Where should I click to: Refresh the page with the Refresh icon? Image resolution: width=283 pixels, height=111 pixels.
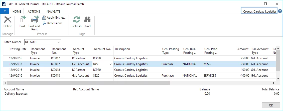[76, 20]
